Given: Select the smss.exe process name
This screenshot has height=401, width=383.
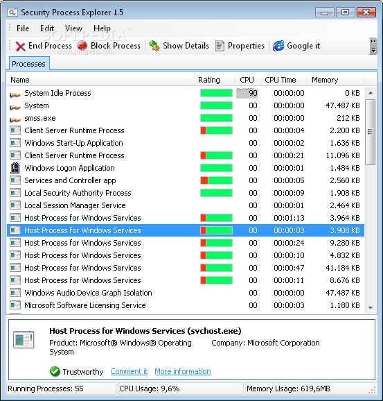Looking at the screenshot, I should tap(40, 118).
